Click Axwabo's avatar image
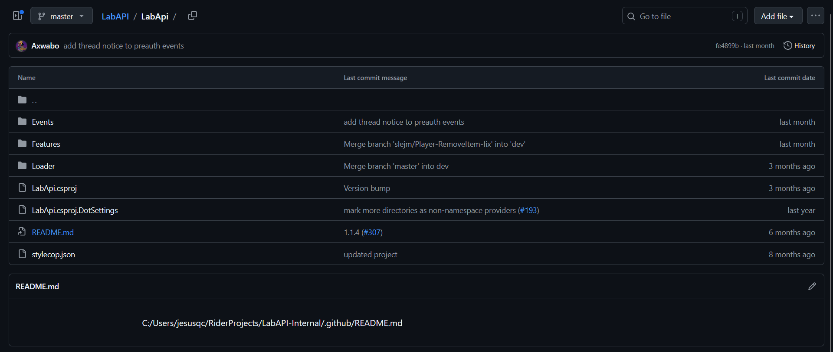This screenshot has height=352, width=833. pos(22,46)
